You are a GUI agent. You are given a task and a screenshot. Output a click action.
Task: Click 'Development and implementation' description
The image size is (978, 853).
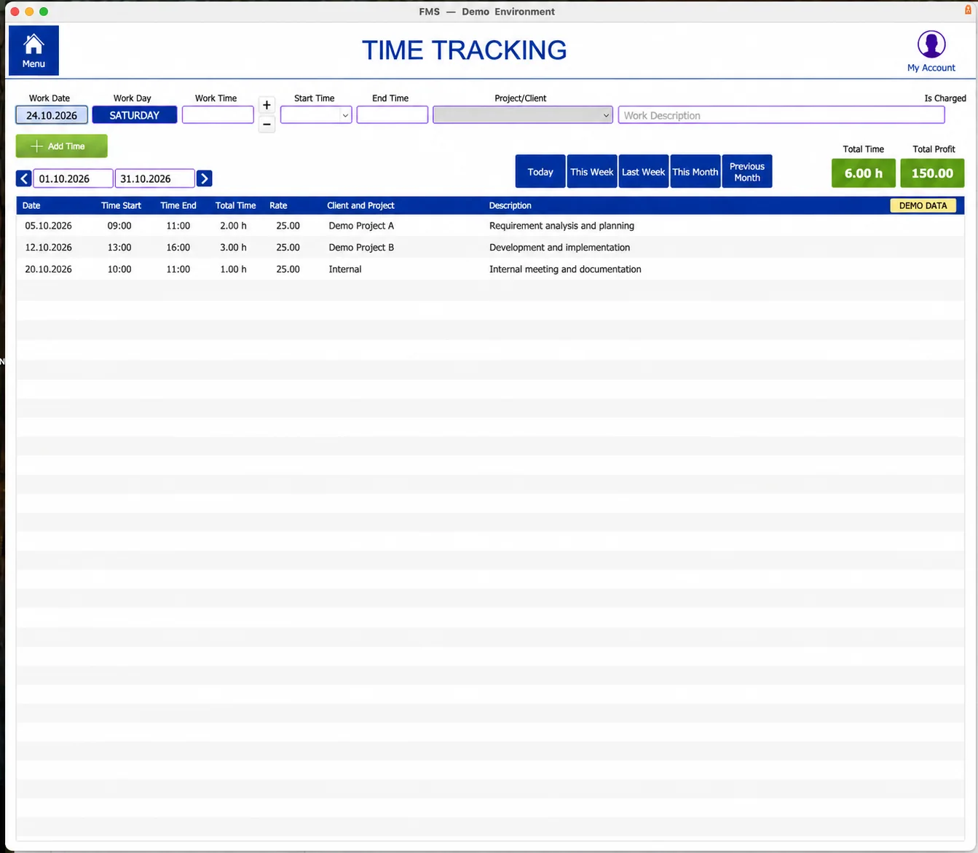click(559, 248)
